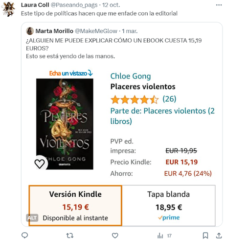Open Laura Coll's profile avatar

(x=8, y=9)
